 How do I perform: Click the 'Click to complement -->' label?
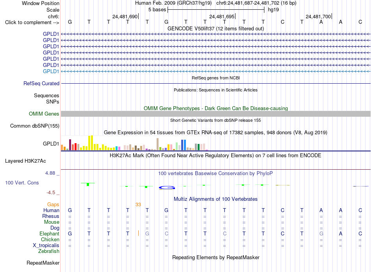point(32,23)
